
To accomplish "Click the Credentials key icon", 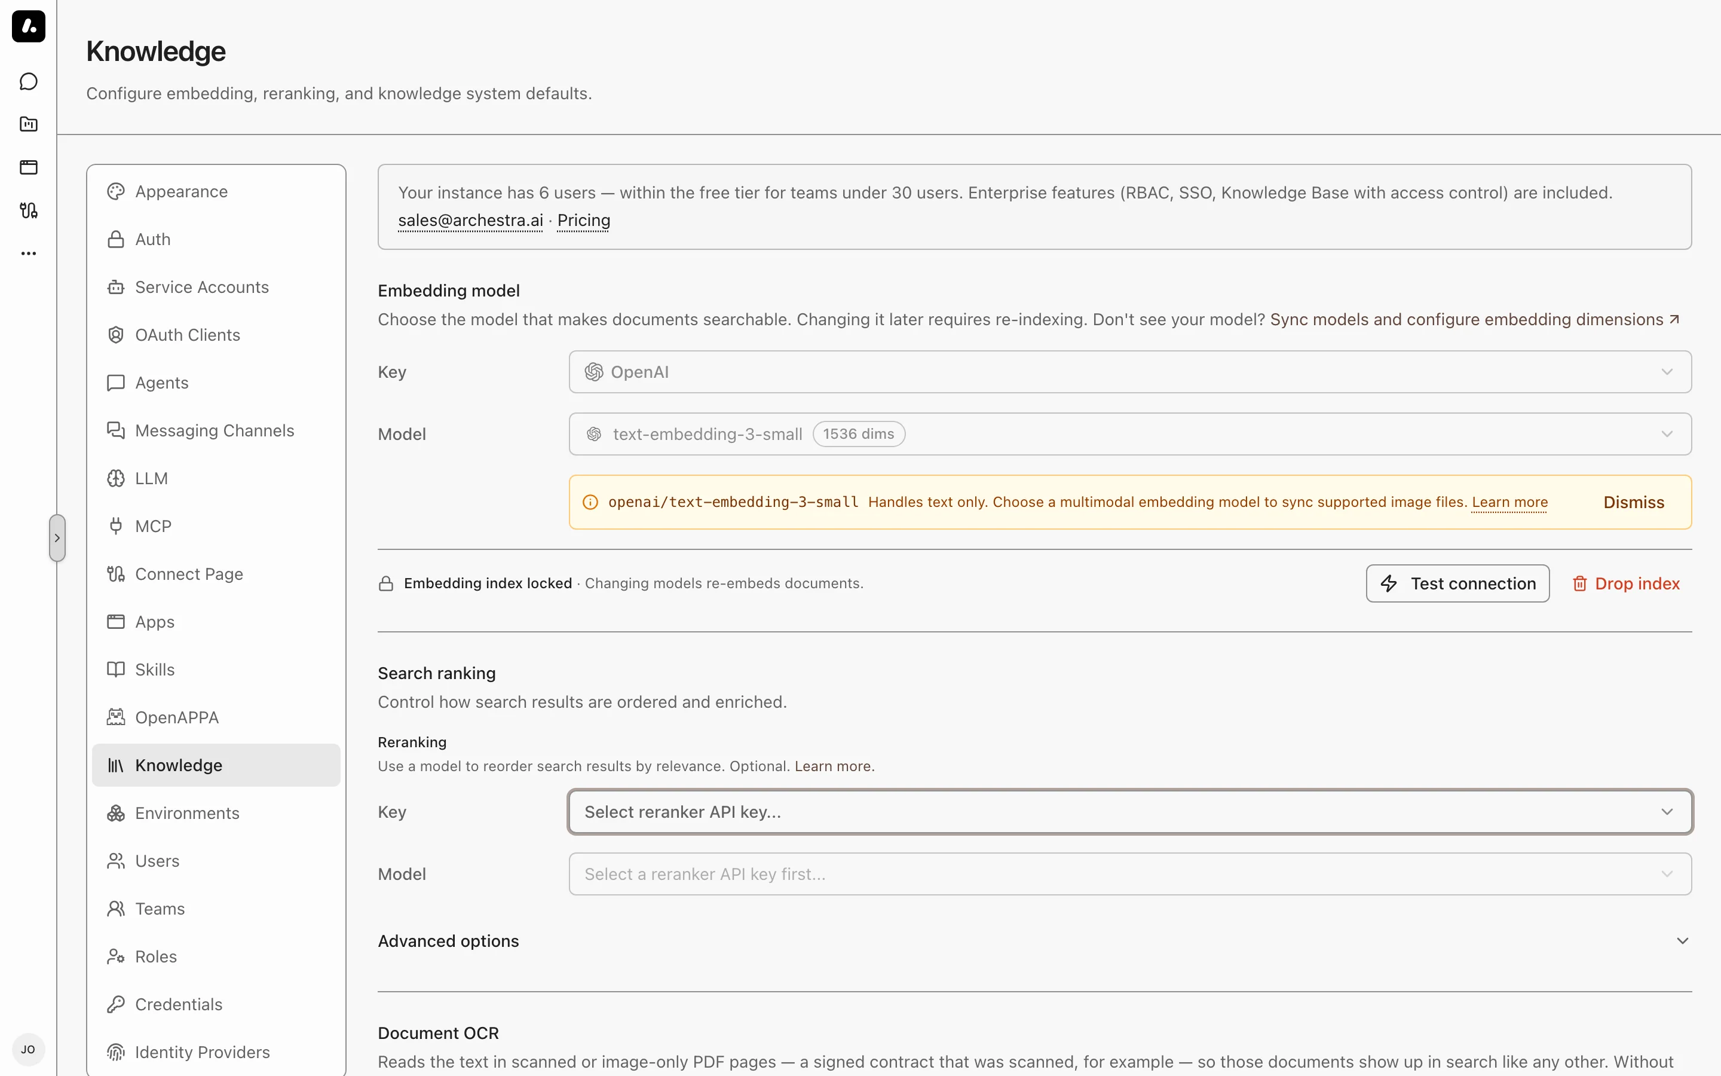I will (116, 1004).
